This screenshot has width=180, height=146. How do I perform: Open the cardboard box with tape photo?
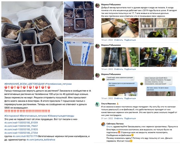(79, 59)
